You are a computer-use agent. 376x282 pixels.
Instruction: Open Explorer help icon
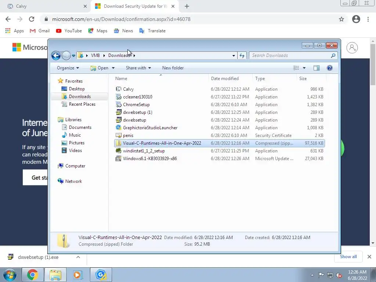point(330,68)
